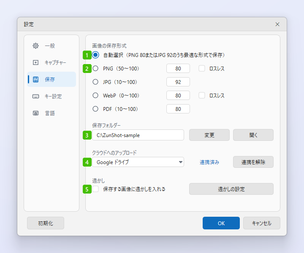Choose the PDF format radio button

click(x=95, y=109)
